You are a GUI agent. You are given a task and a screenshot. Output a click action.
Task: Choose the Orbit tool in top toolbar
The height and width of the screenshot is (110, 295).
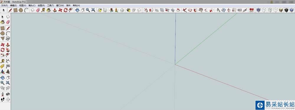click(77, 10)
